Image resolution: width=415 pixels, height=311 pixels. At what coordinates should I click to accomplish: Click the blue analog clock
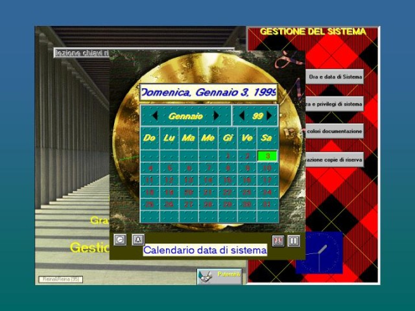click(319, 253)
